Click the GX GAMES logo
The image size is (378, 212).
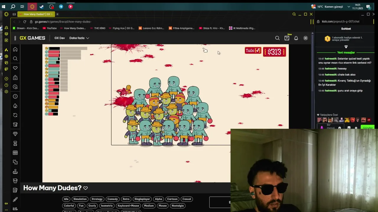coord(32,38)
